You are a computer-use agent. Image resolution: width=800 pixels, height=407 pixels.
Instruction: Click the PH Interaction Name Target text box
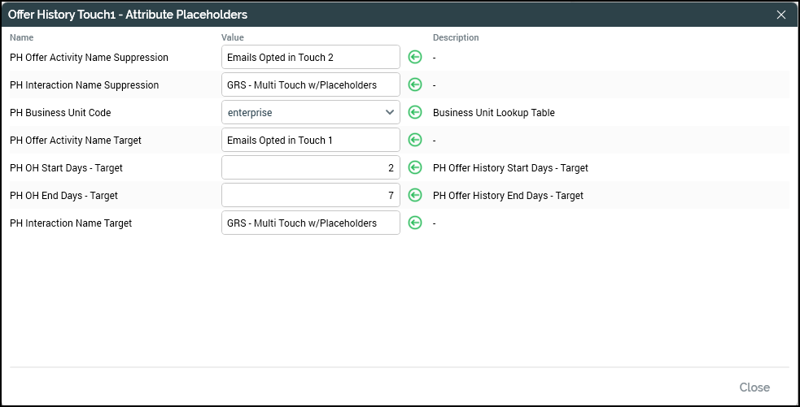pyautogui.click(x=310, y=223)
